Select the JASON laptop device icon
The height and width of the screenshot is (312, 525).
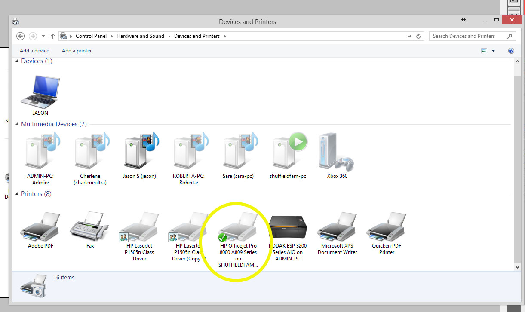[x=40, y=92]
